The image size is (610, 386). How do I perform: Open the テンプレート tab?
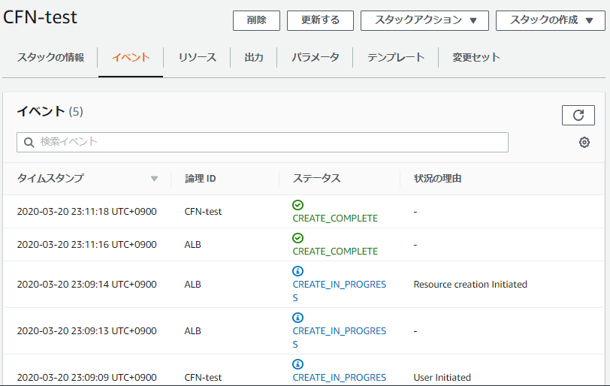pyautogui.click(x=396, y=58)
